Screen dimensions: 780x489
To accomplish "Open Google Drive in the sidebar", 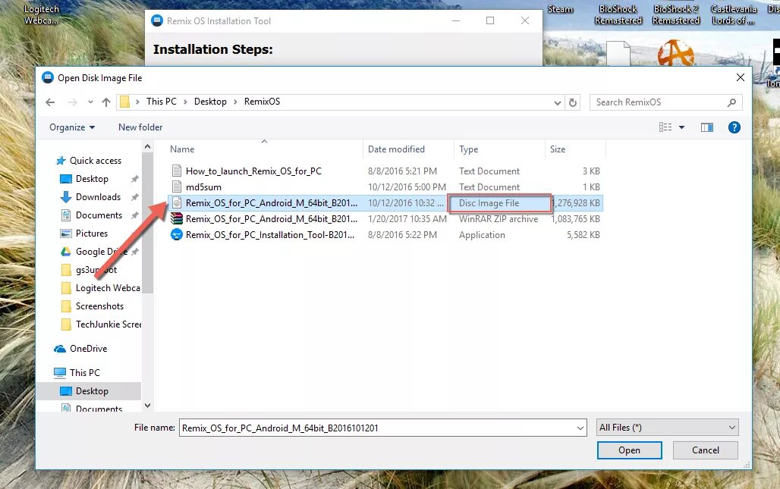I will pos(102,252).
